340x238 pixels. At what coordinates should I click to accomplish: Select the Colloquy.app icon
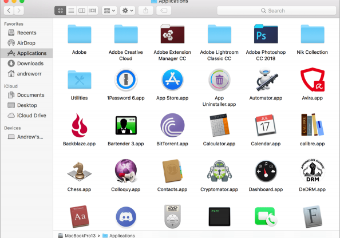(126, 171)
